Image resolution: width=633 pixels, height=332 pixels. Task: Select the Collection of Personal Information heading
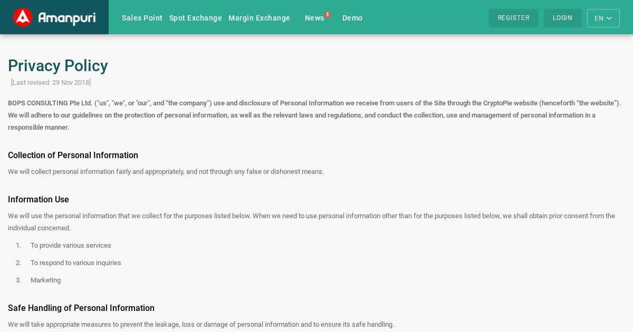pyautogui.click(x=73, y=155)
